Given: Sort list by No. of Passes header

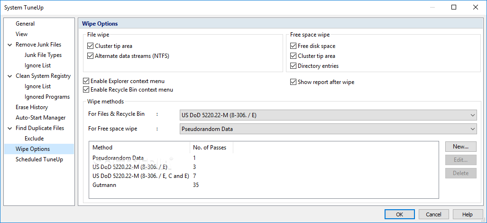Looking at the screenshot, I should click(x=211, y=148).
